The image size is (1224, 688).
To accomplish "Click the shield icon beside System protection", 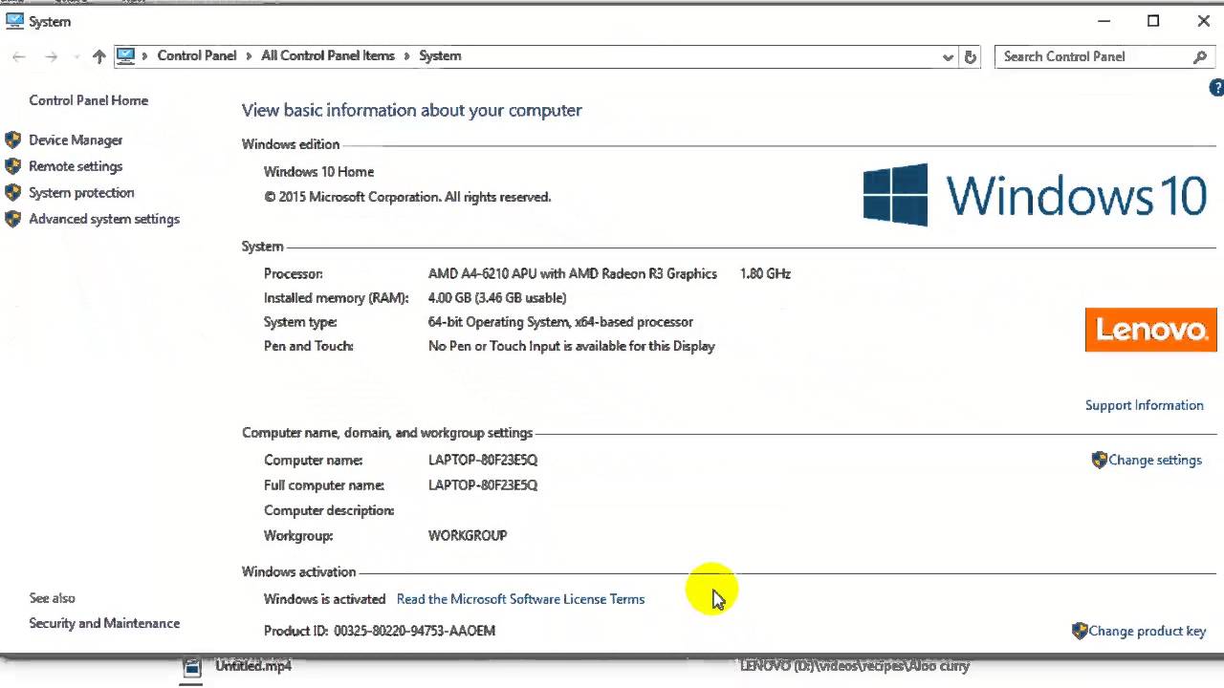I will (x=12, y=192).
